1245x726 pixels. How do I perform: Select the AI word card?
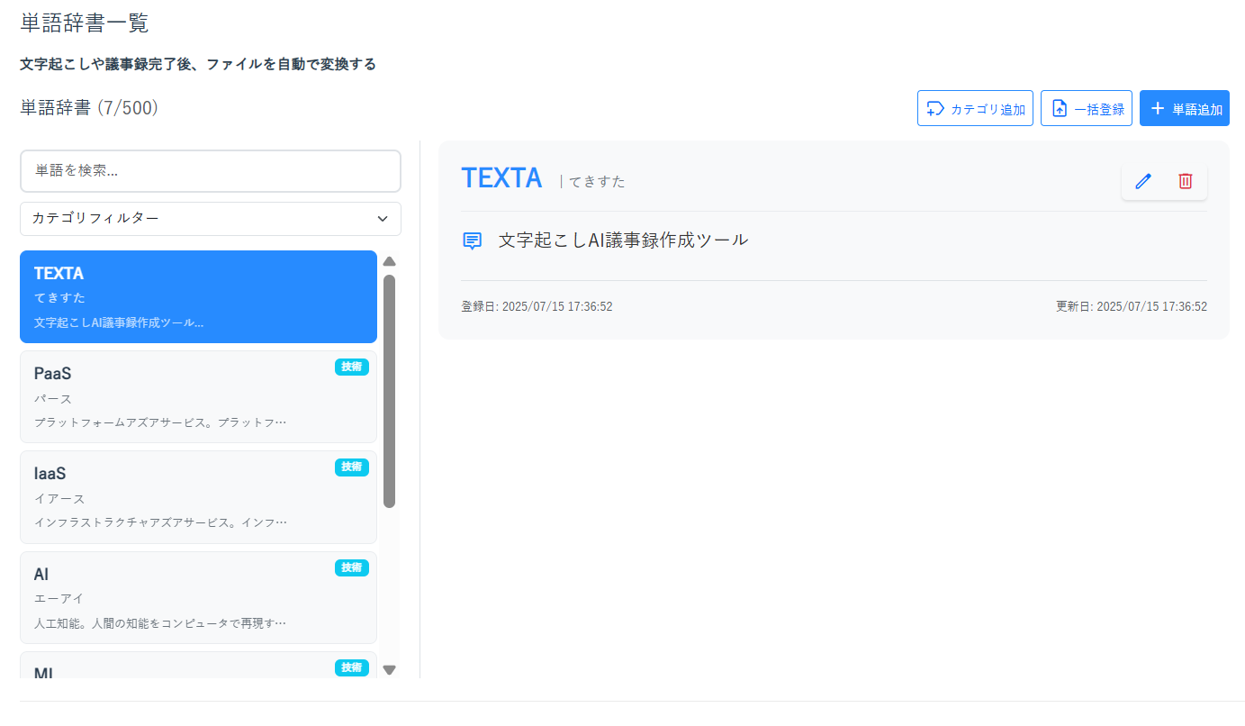(198, 597)
